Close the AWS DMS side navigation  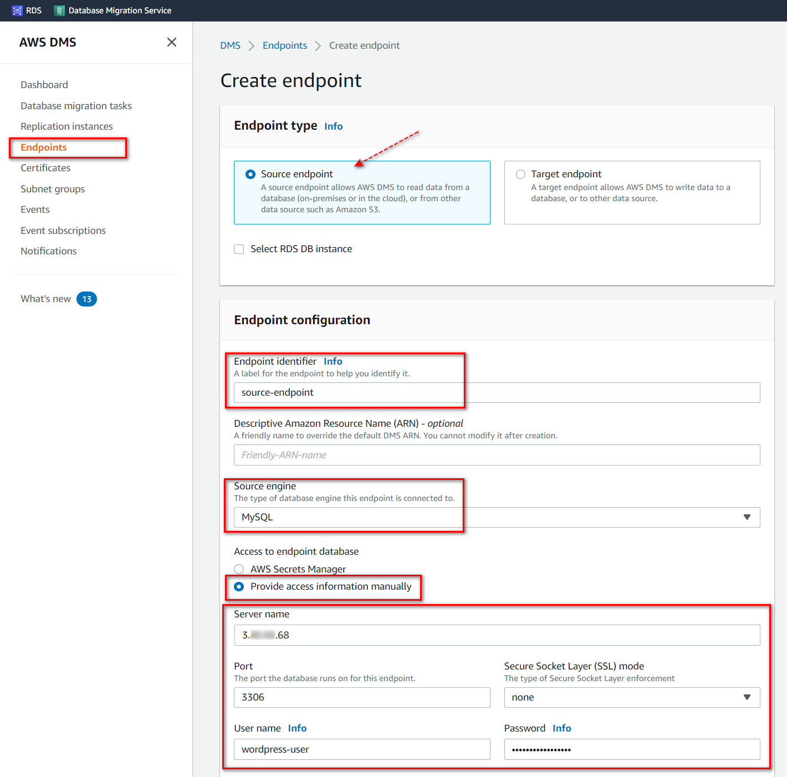click(x=172, y=42)
